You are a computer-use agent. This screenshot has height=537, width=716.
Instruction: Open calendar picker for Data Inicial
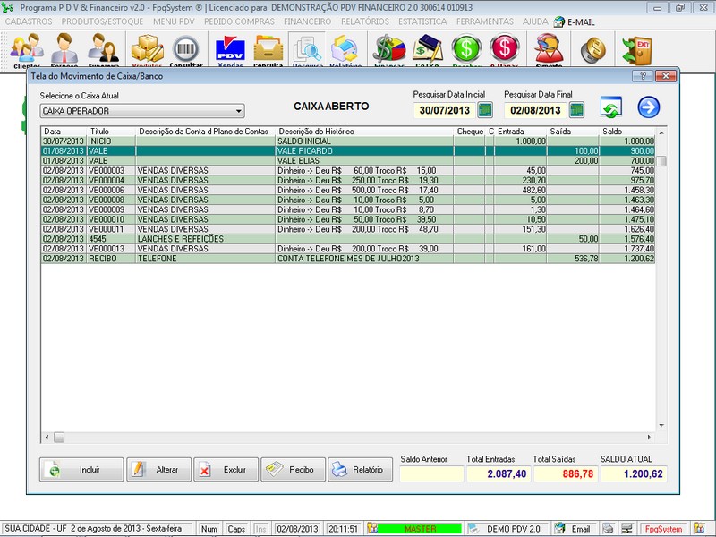tap(485, 110)
